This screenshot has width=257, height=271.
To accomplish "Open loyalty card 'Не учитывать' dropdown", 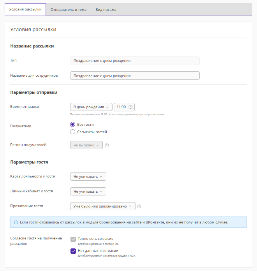I will [88, 177].
